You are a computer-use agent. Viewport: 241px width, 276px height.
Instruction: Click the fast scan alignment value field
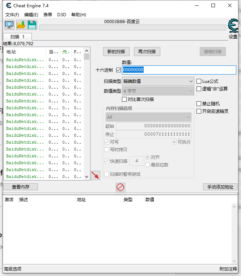click(137, 161)
